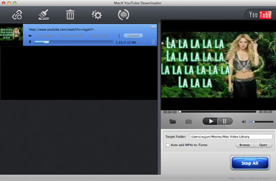Image resolution: width=276 pixels, height=181 pixels.
Task: Open the format selection stepper arrows
Action: coord(119,36)
